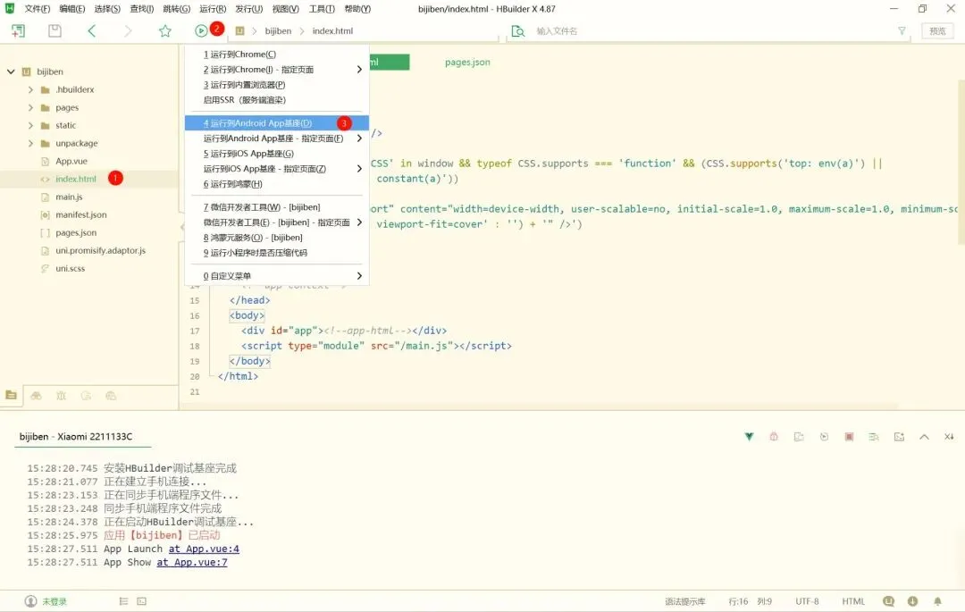965x612 pixels.
Task: Click the bijiben breadcrumb in toolbar
Action: pos(278,30)
